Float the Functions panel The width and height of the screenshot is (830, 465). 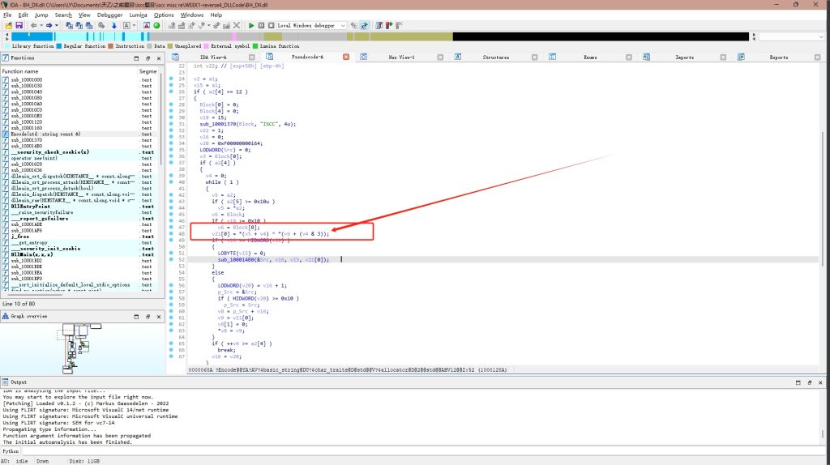(148, 58)
